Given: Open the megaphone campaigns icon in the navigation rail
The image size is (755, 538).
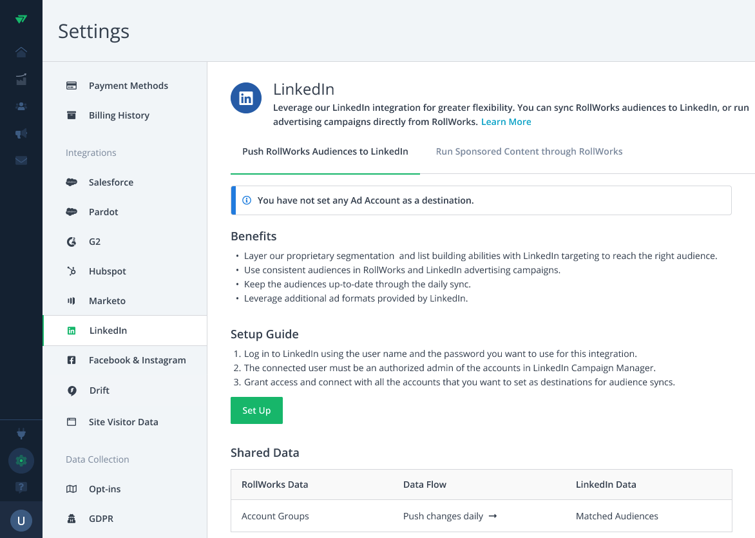Looking at the screenshot, I should [21, 133].
